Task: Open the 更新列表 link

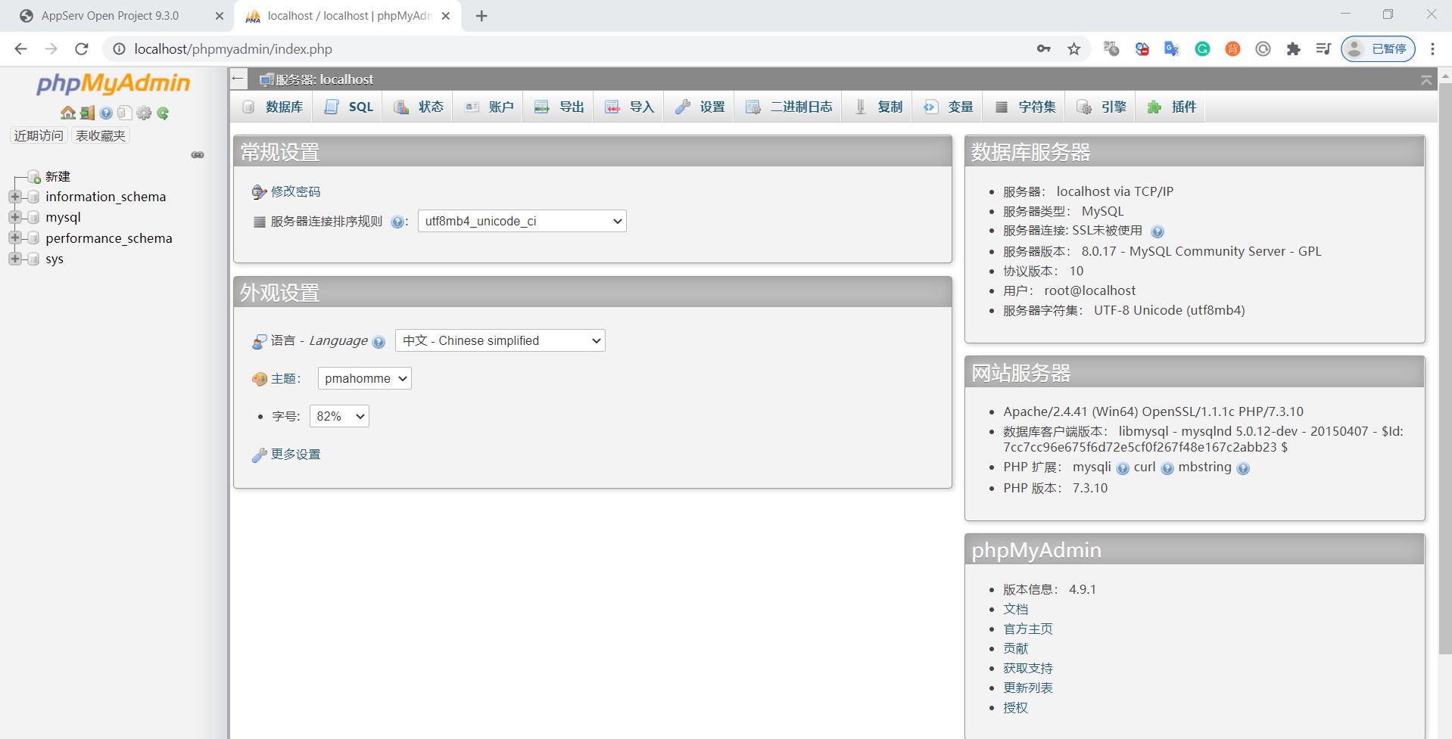Action: click(x=1027, y=688)
